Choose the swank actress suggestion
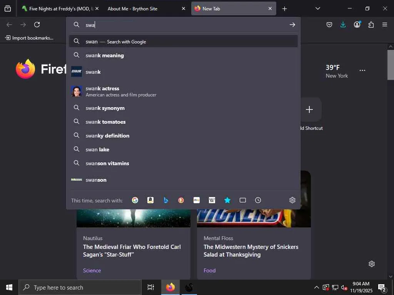This screenshot has width=394, height=295. (183, 91)
